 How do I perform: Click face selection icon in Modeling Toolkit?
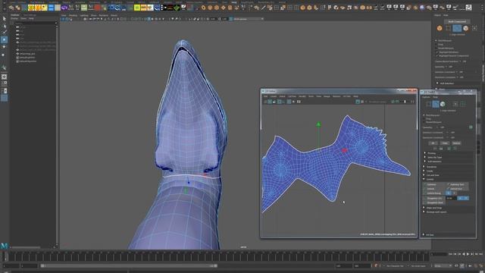click(x=465, y=29)
